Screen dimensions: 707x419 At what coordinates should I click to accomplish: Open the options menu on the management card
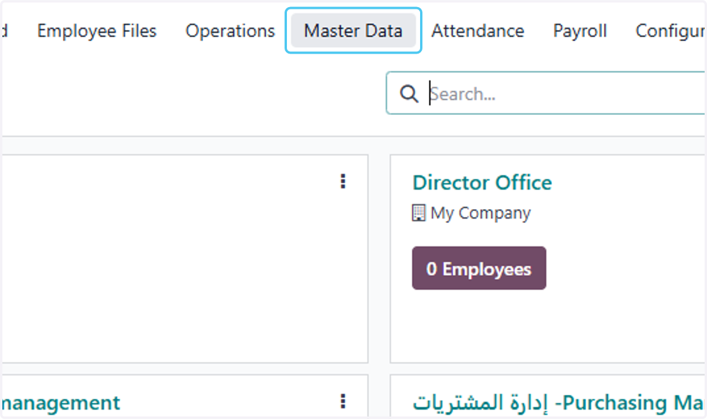pos(343,402)
